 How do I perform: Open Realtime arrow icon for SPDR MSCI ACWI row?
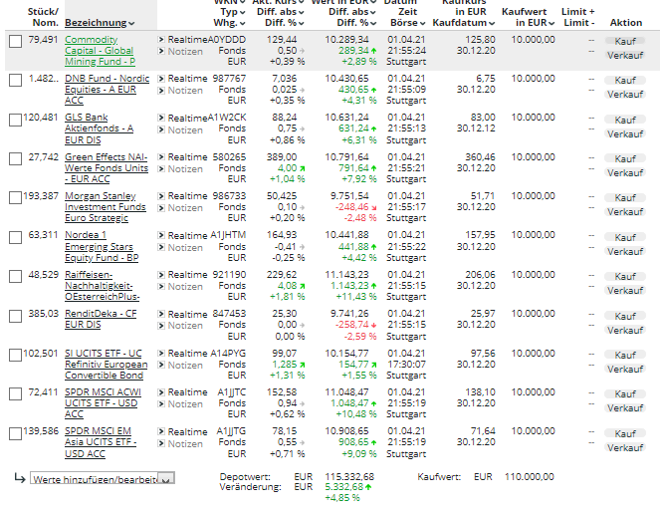click(x=161, y=392)
